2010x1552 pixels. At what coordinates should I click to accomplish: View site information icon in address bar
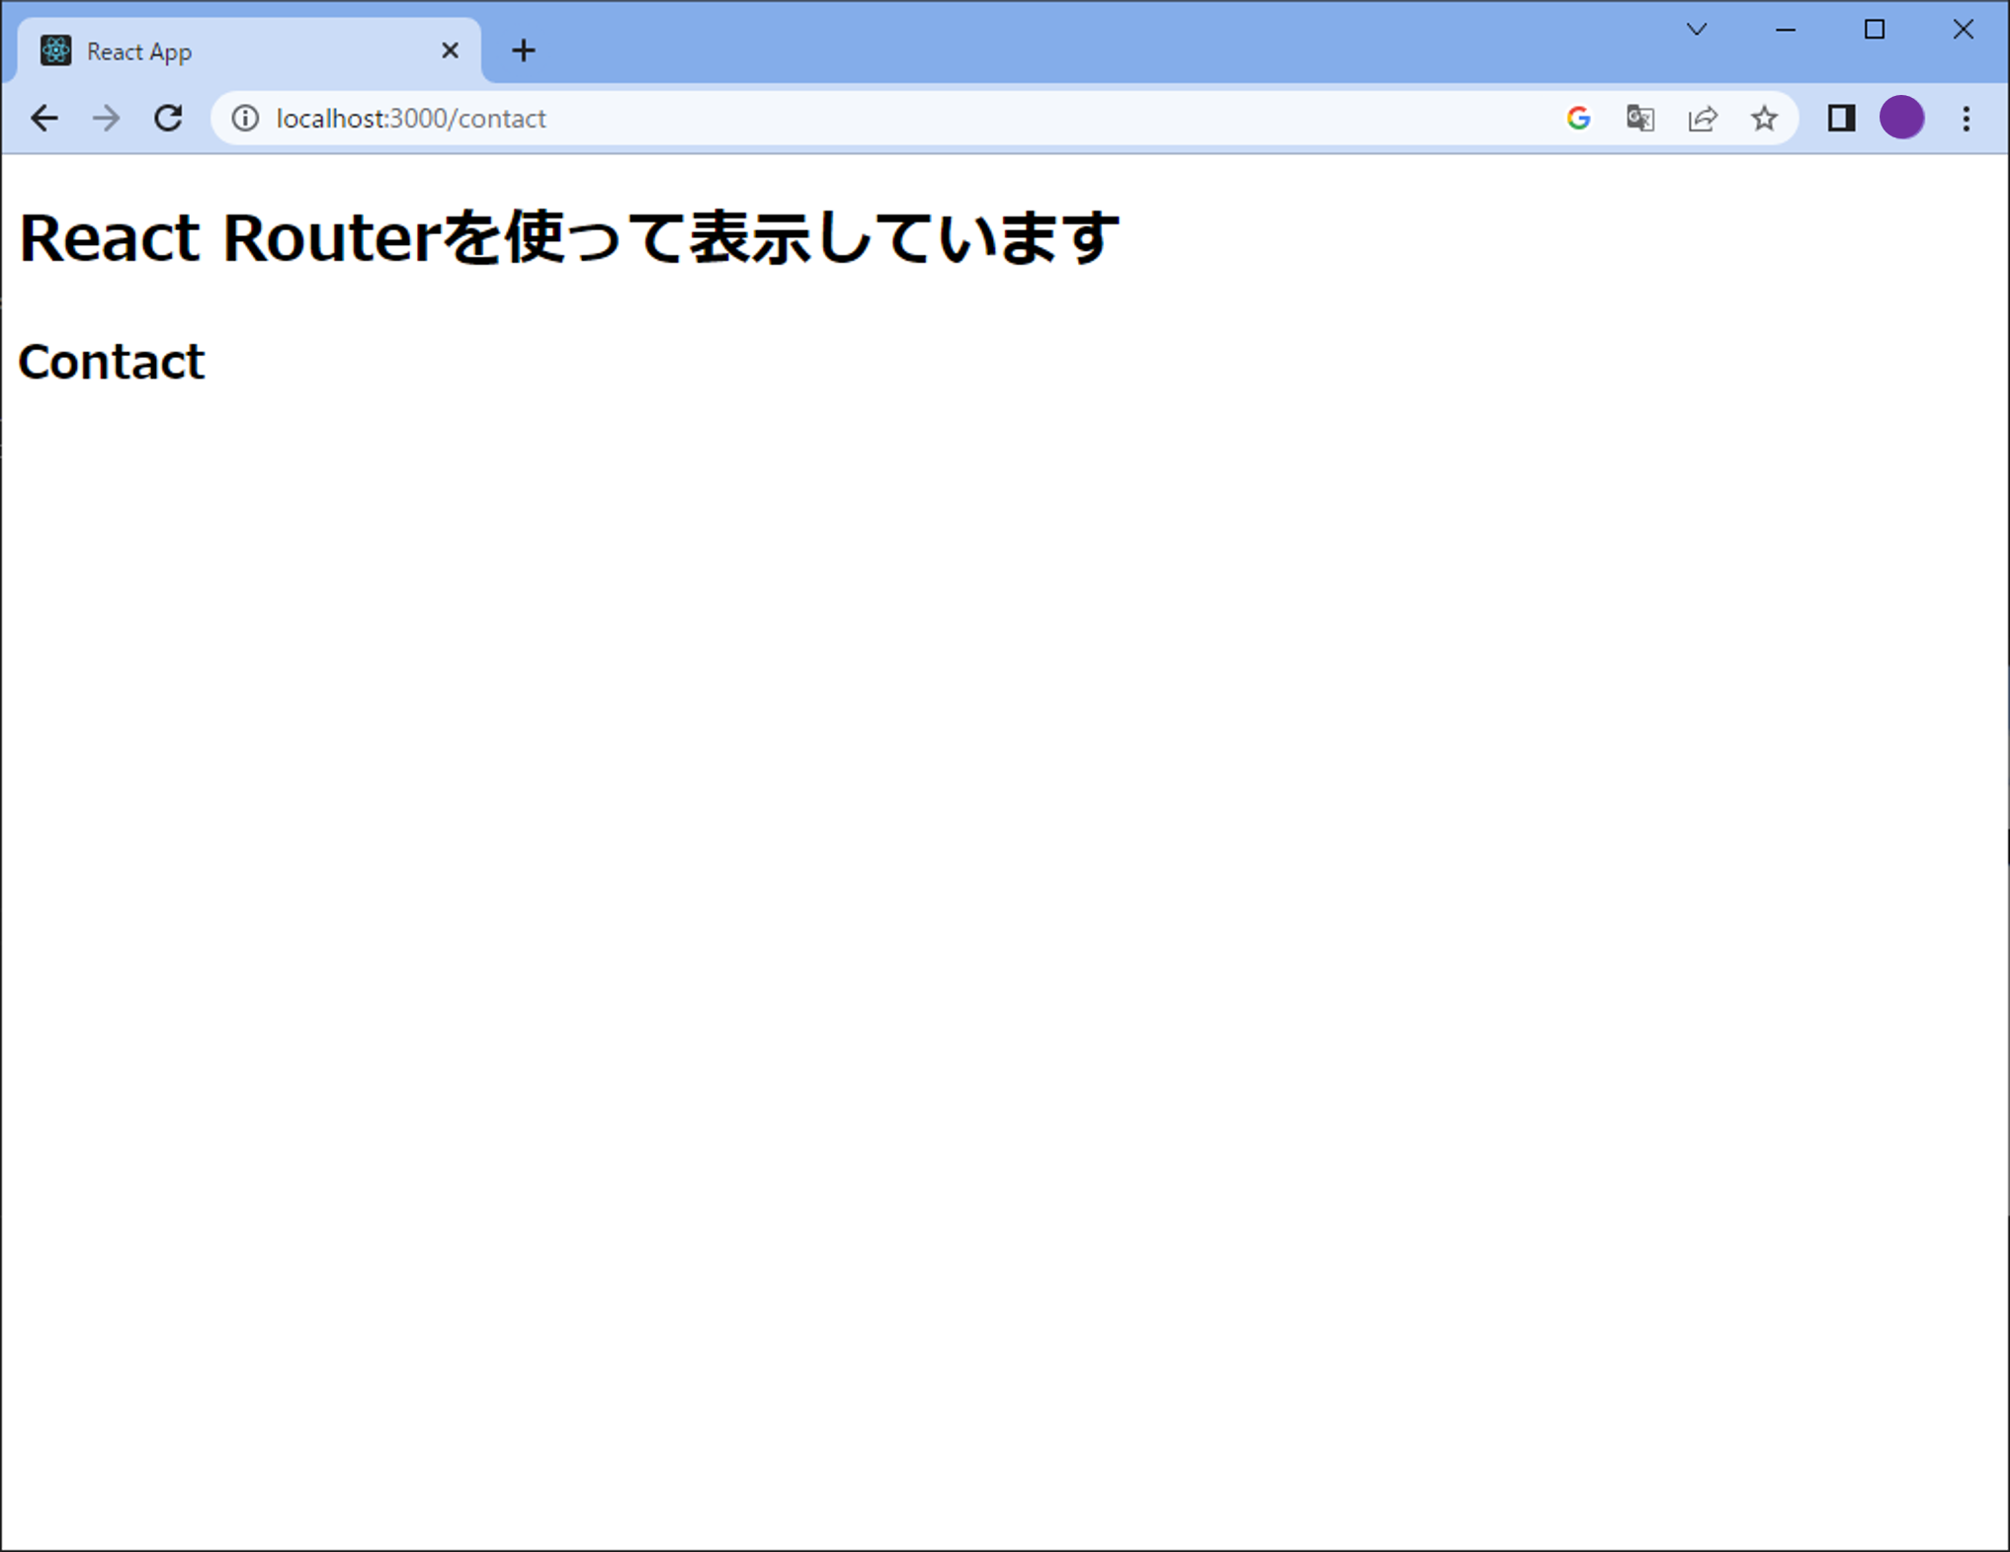tap(245, 119)
